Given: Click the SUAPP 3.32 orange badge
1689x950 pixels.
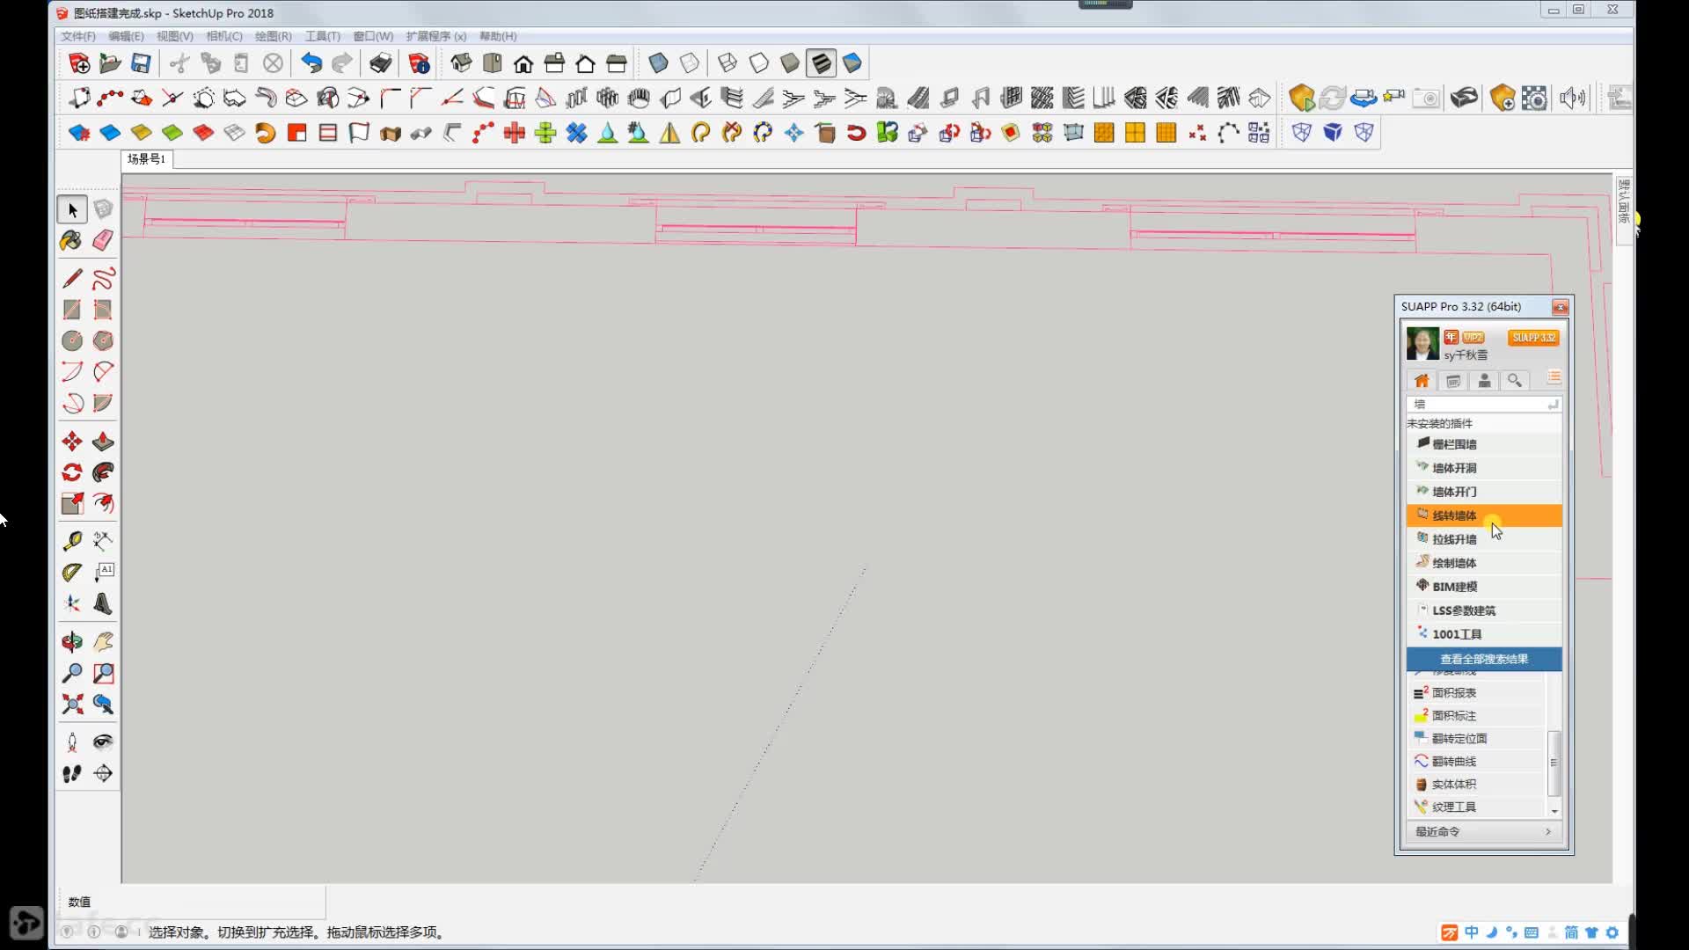Looking at the screenshot, I should click(x=1533, y=338).
